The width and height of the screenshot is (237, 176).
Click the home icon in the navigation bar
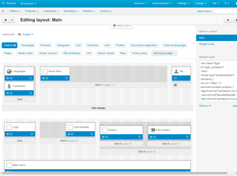[3, 11]
